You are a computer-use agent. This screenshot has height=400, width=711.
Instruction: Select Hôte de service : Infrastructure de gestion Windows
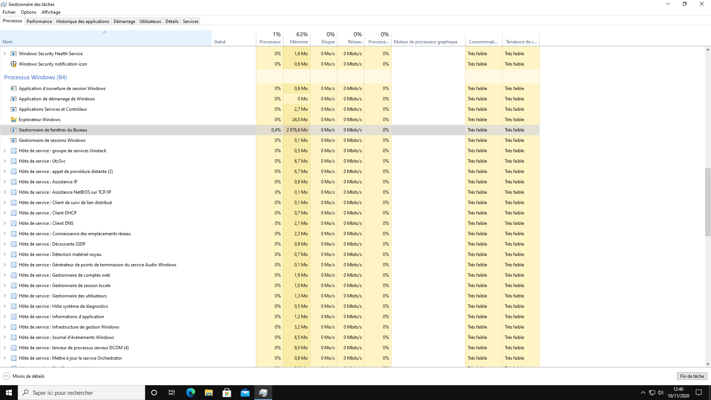point(270,327)
